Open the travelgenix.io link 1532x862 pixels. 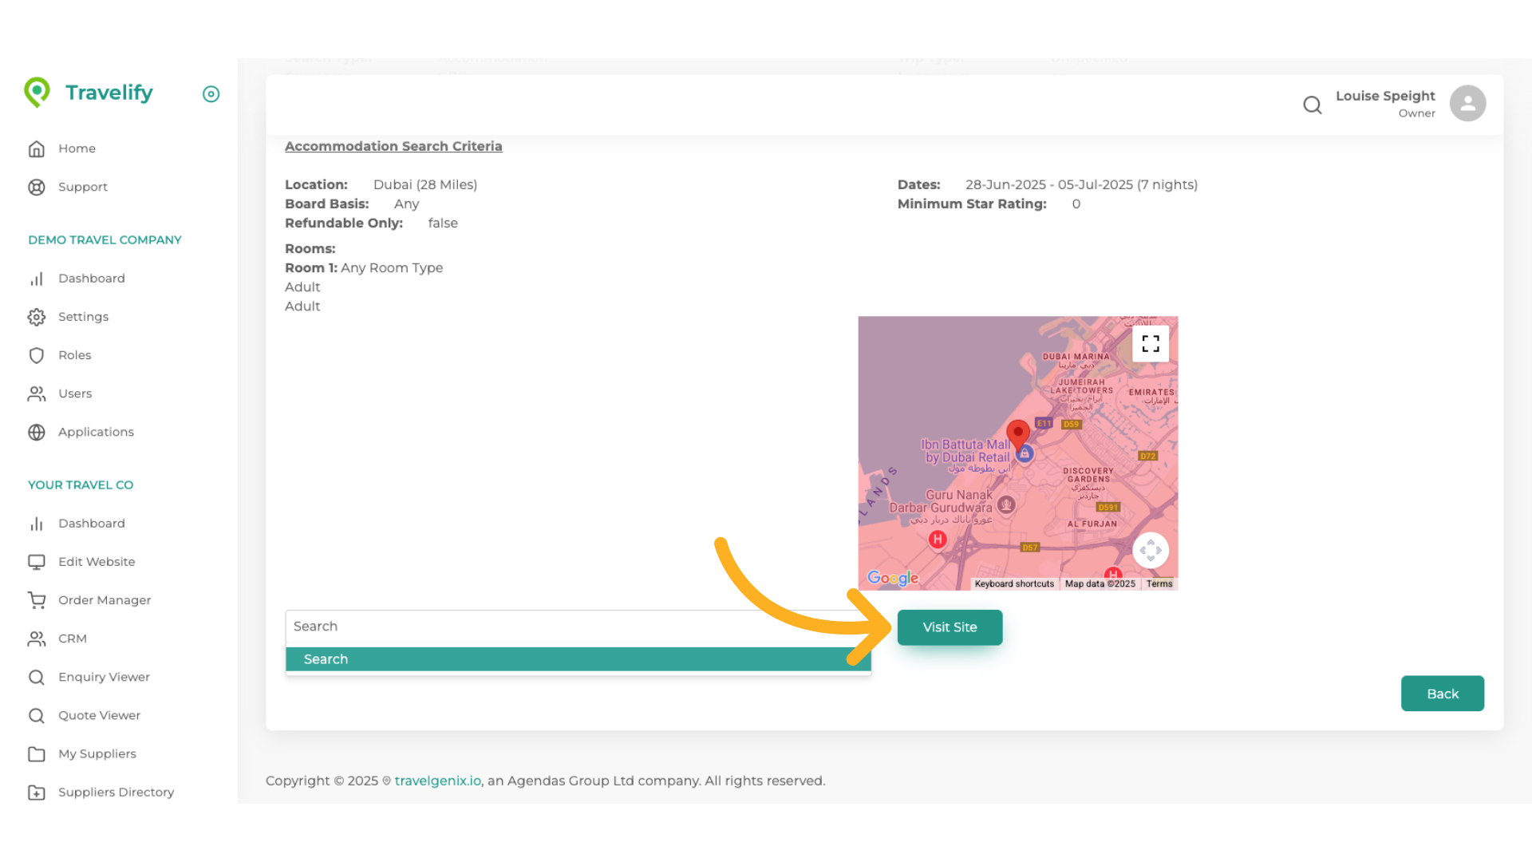click(437, 781)
